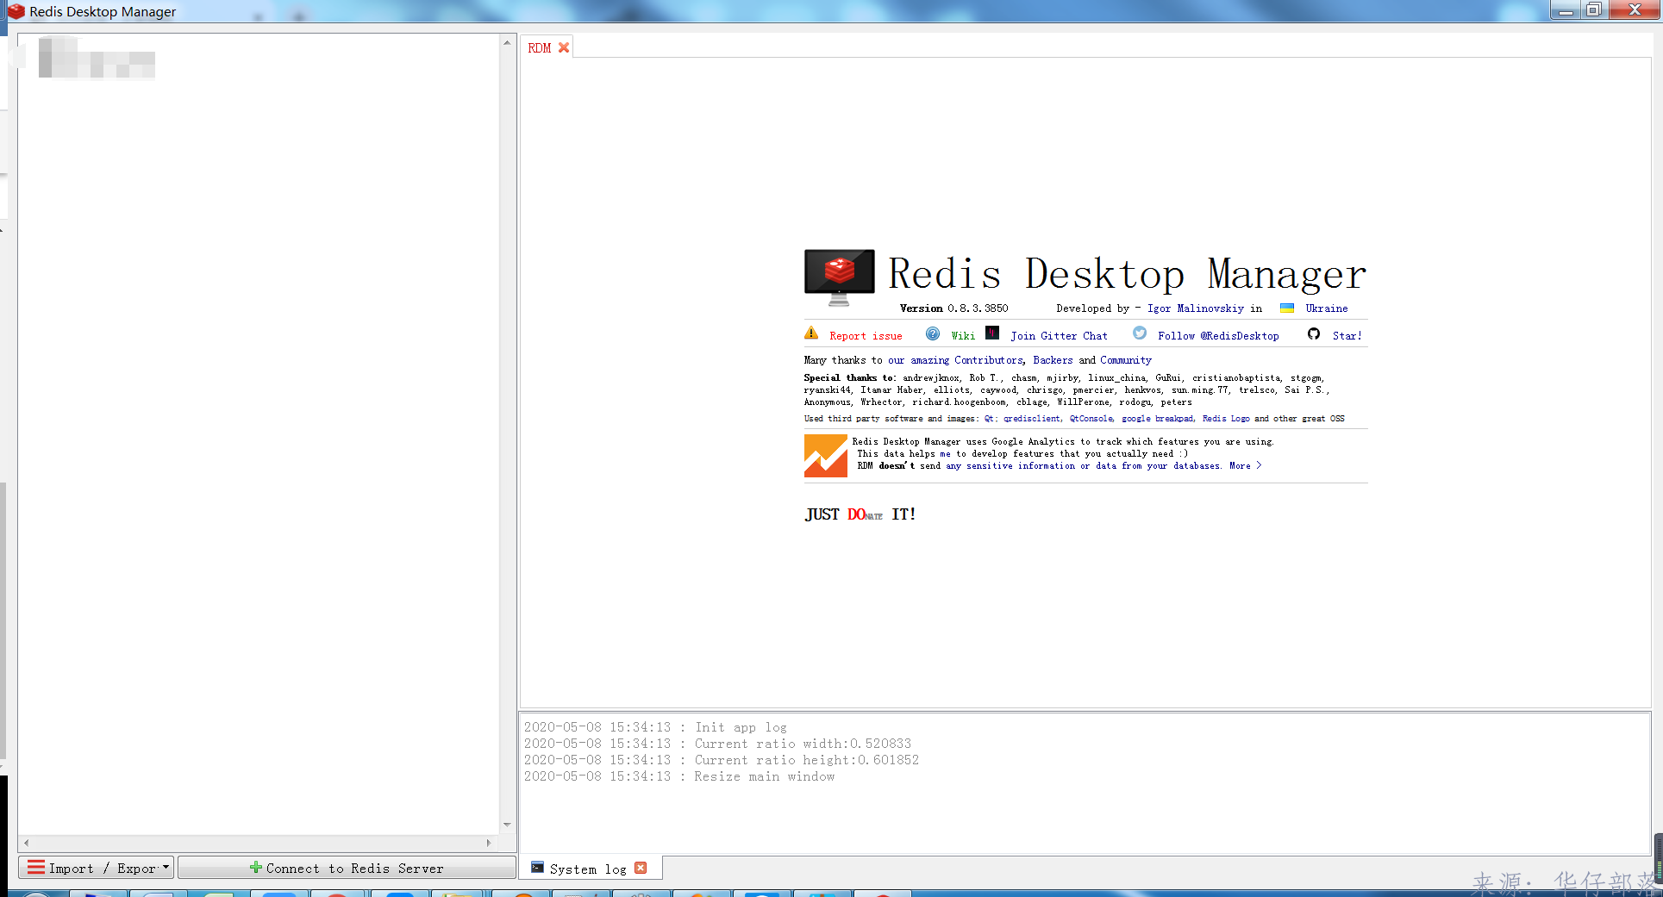Click the 'Current ratio width' log line
This screenshot has height=897, width=1663.
pos(717,744)
